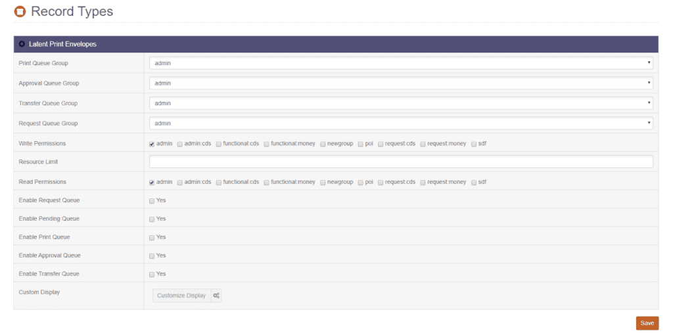The height and width of the screenshot is (335, 673).
Task: Check request:cds under Read Permissions
Action: [381, 183]
